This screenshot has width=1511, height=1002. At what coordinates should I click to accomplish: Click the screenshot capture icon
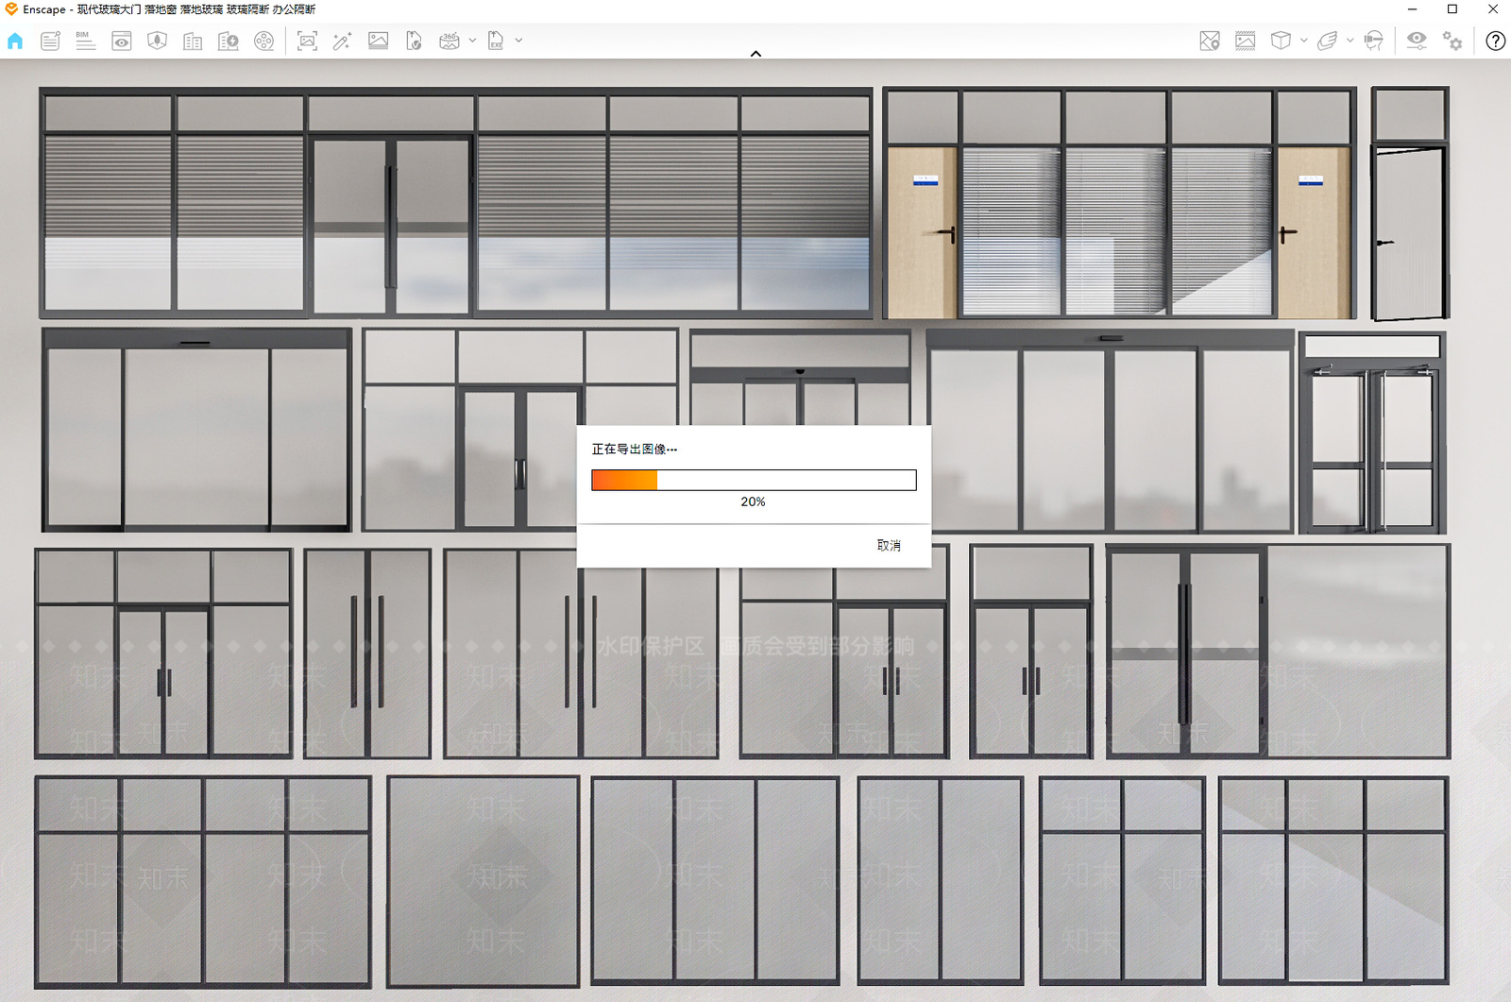(x=307, y=41)
